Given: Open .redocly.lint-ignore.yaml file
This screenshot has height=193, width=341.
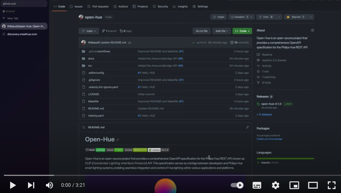Looking at the screenshot, I should (103, 87).
